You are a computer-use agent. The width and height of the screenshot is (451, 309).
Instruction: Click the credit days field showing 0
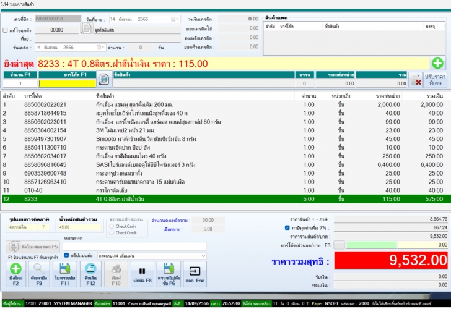(141, 48)
